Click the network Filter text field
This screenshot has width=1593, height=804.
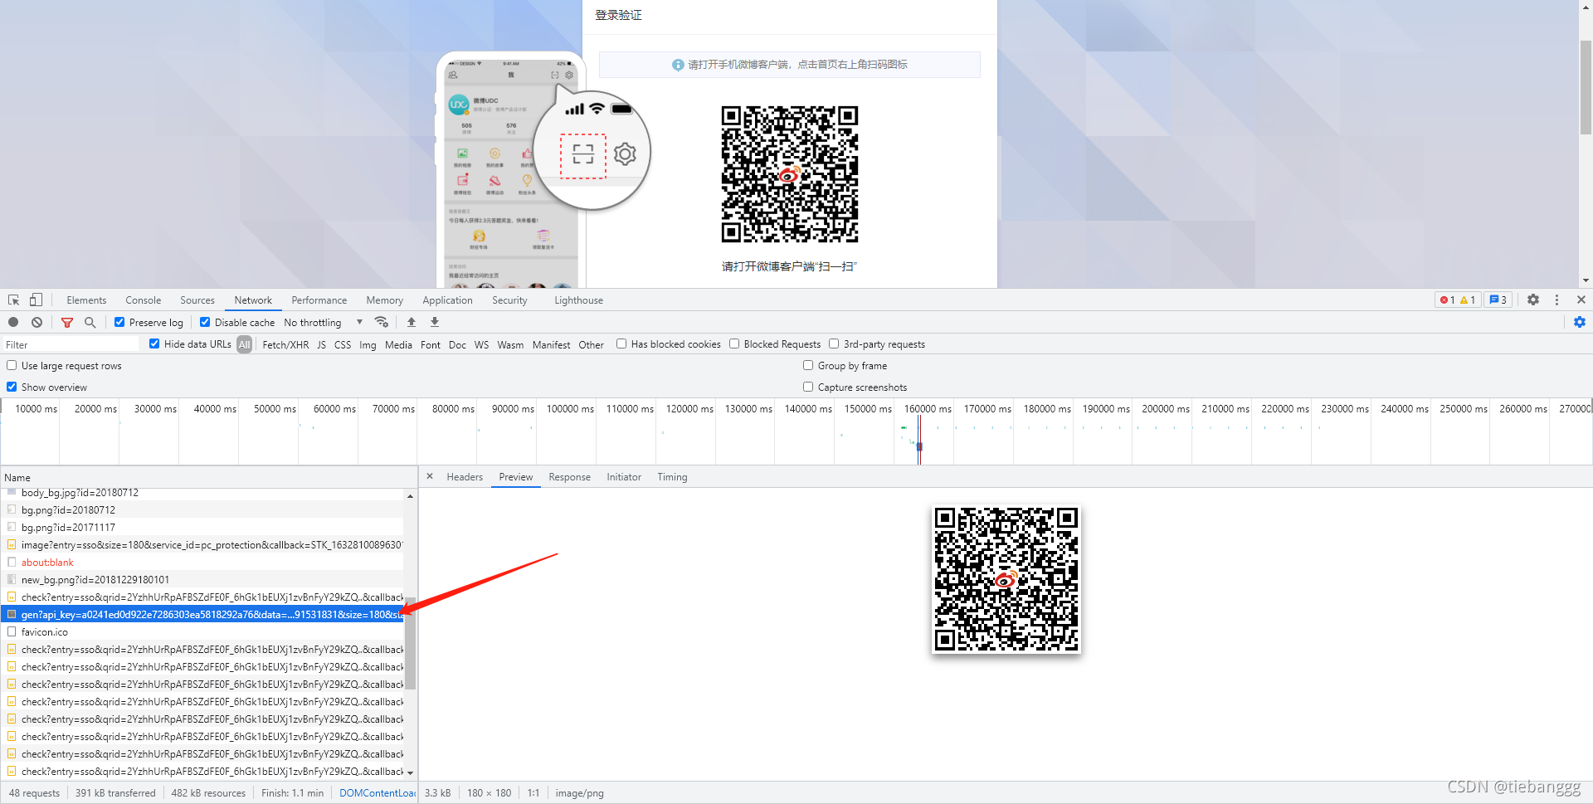tap(71, 344)
